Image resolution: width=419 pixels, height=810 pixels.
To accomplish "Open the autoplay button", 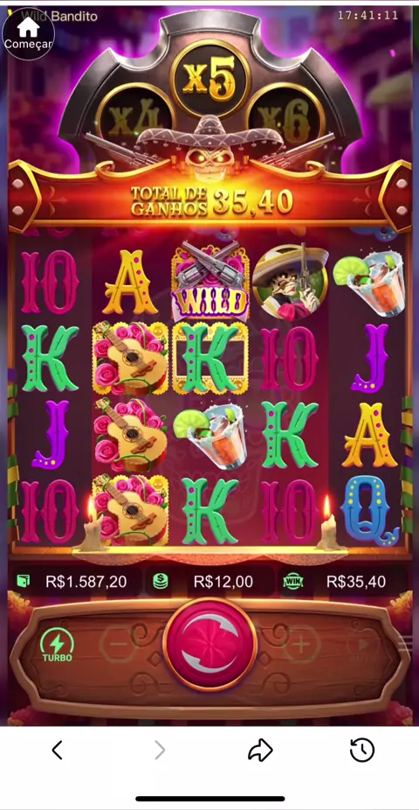I will [x=364, y=645].
